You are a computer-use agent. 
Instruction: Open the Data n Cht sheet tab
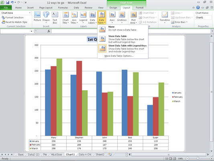click(85, 155)
